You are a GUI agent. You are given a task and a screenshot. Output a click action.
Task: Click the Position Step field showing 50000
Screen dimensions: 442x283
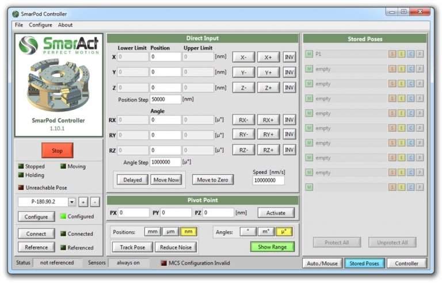[x=165, y=99]
